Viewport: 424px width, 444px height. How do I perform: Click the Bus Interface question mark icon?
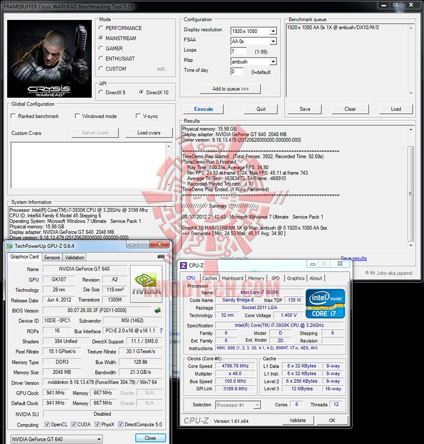161,330
